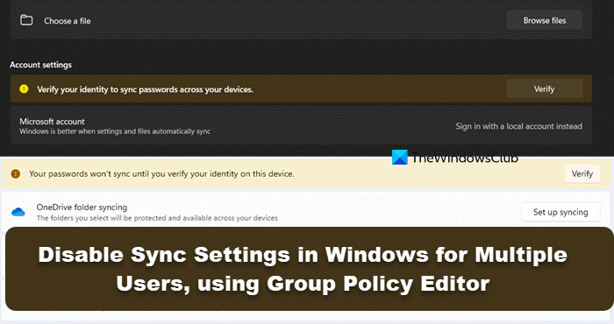Click the Choose a file label
Screen dimensions: 614x324
pos(68,21)
